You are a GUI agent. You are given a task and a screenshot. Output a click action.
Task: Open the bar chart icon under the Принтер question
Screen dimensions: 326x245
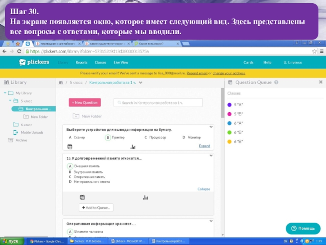pos(133,147)
